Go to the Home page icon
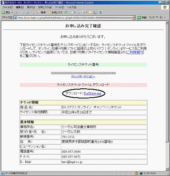The width and height of the screenshot is (170, 176). point(33,12)
